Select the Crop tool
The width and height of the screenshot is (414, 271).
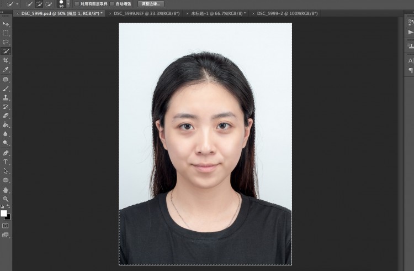6,60
